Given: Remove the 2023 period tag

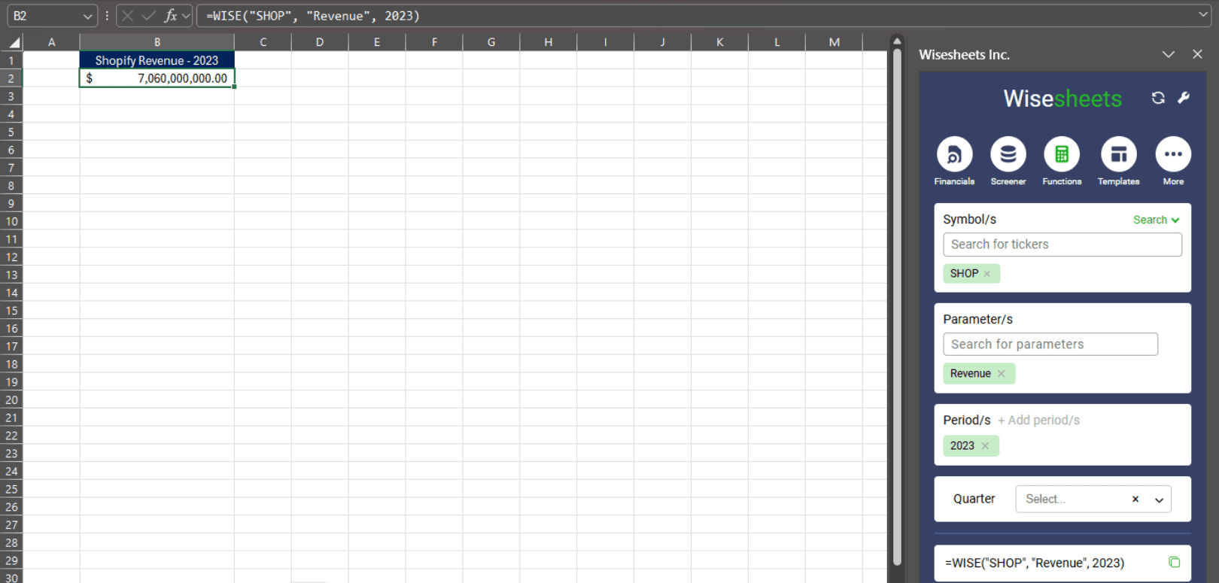Looking at the screenshot, I should coord(985,446).
